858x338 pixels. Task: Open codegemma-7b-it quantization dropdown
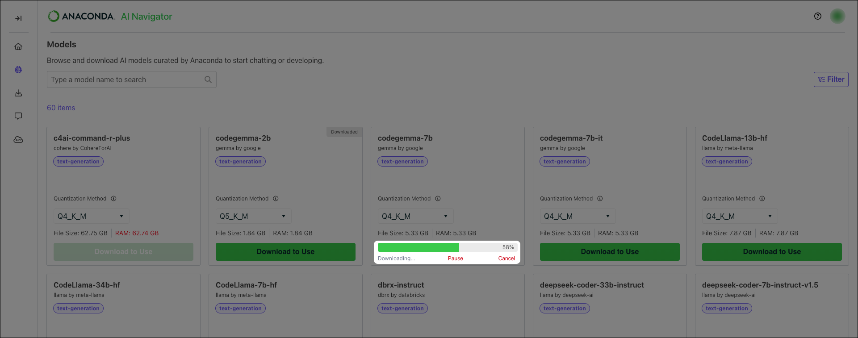pos(578,216)
